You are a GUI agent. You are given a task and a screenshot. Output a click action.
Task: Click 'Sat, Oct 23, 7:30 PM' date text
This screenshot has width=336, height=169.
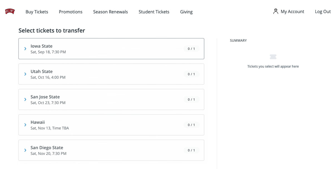point(48,103)
